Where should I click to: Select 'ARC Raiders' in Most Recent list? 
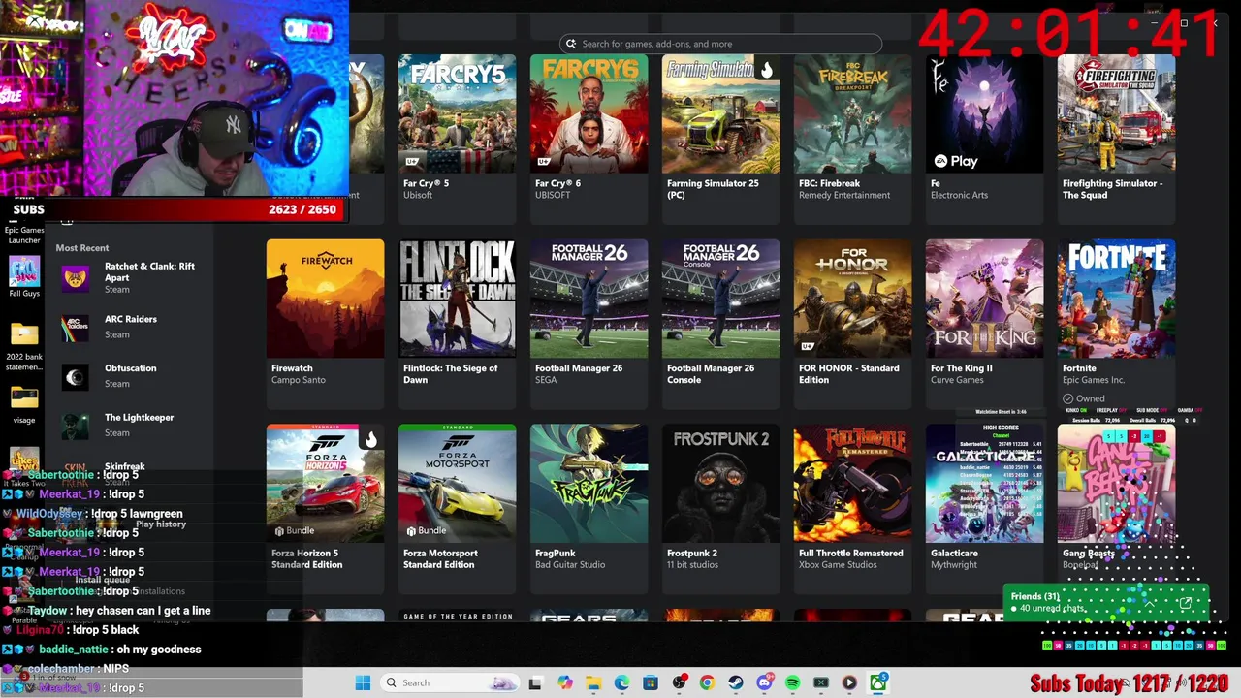click(130, 319)
